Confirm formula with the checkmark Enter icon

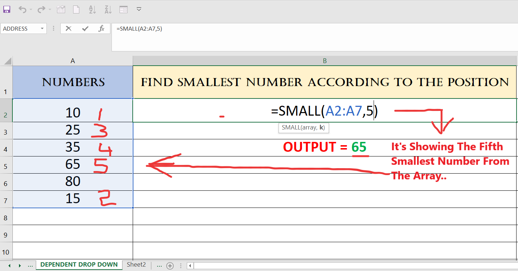point(85,28)
